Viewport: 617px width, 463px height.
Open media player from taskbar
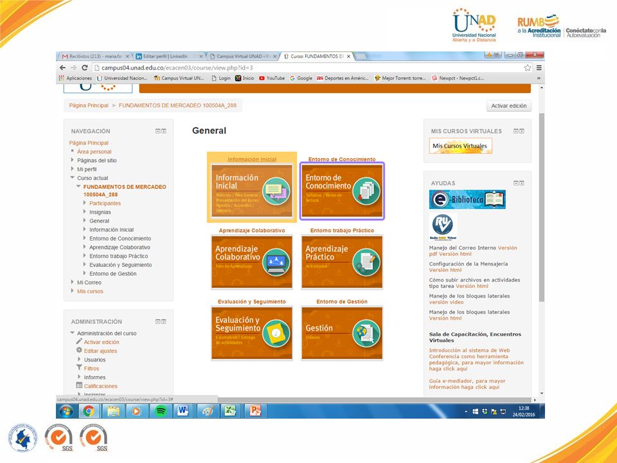136,411
